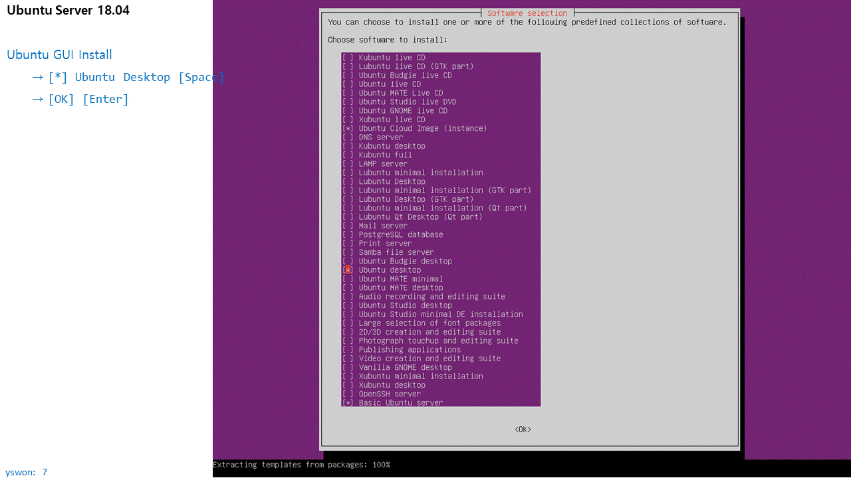Check Ubuntu MATE minimal checkbox
The image size is (851, 478).
click(x=348, y=279)
